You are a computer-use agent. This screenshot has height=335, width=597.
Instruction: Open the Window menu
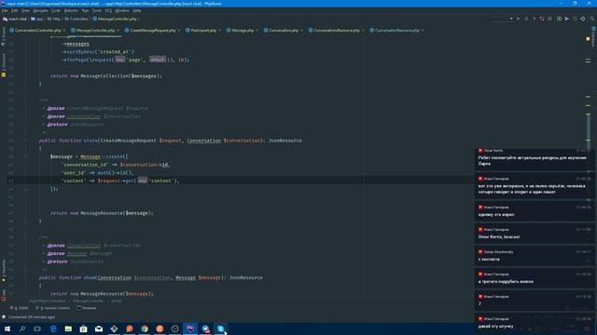[x=122, y=10]
